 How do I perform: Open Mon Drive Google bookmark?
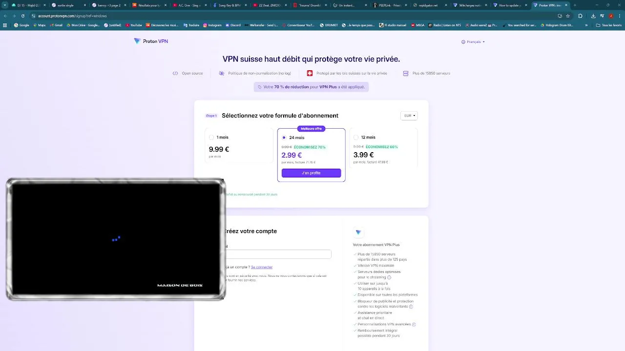click(x=83, y=25)
